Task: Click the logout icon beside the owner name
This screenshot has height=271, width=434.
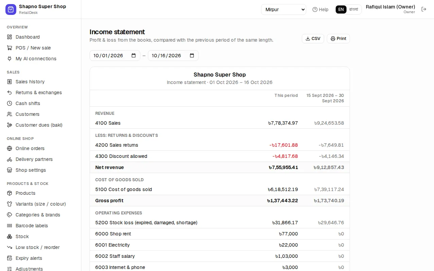Action: pyautogui.click(x=424, y=9)
